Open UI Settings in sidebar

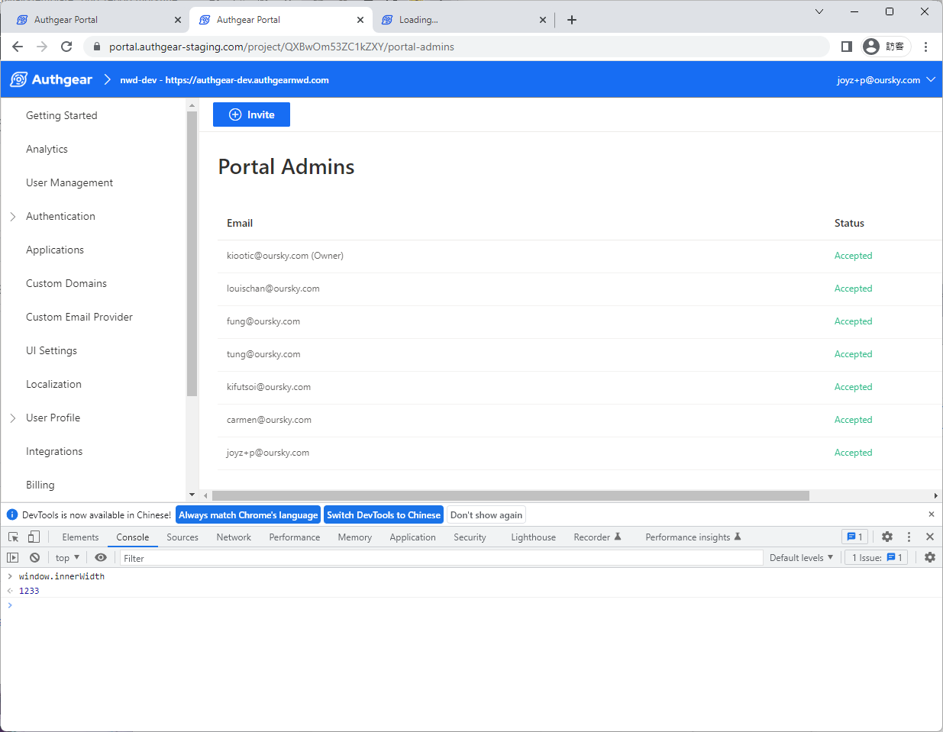click(x=51, y=350)
